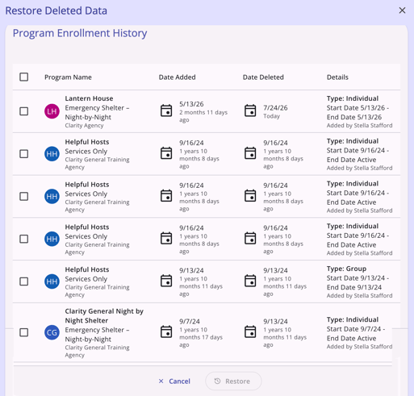Close the Restore Deleted Data dialog
Viewport: 414px width, 396px height.
point(402,10)
